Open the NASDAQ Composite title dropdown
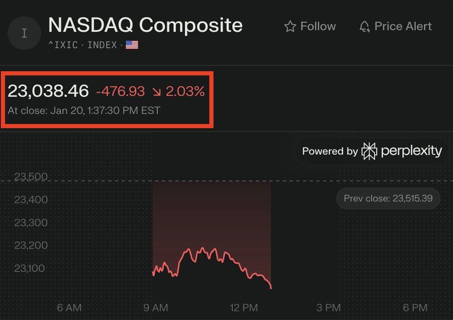The height and width of the screenshot is (320, 453). 146,26
